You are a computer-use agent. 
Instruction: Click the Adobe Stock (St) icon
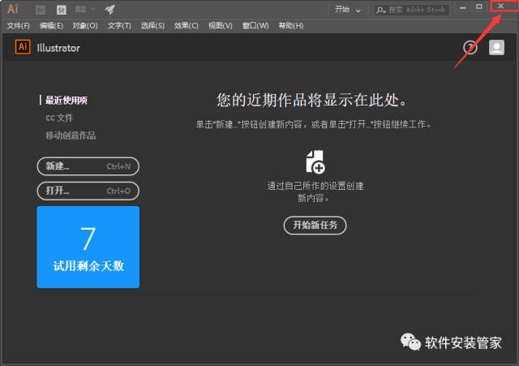pyautogui.click(x=62, y=10)
